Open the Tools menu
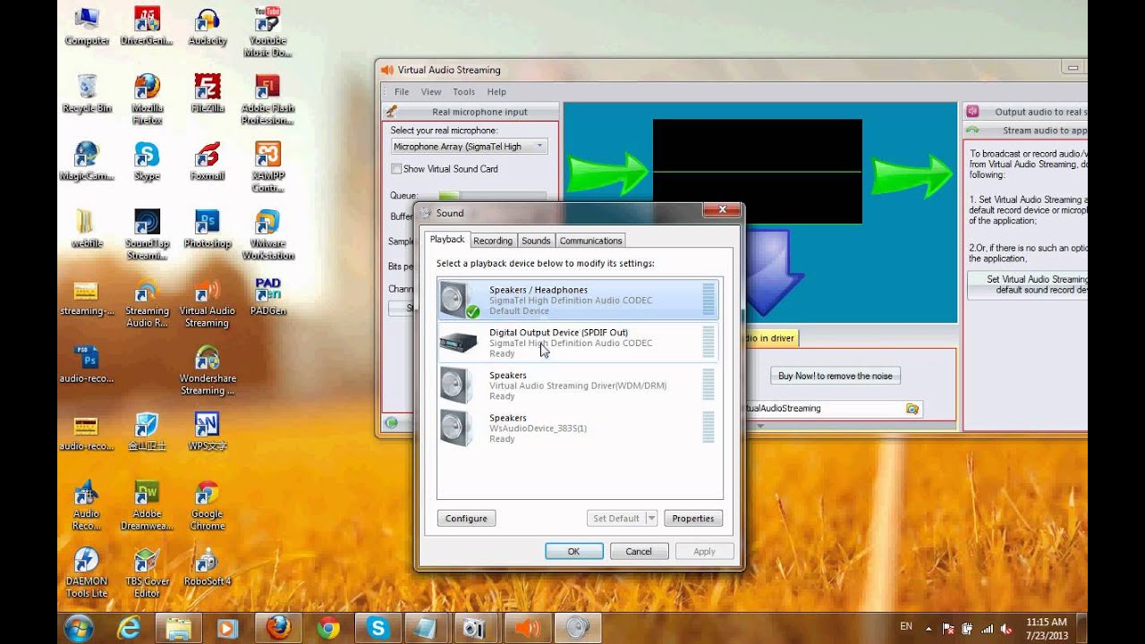This screenshot has width=1145, height=644. (463, 91)
